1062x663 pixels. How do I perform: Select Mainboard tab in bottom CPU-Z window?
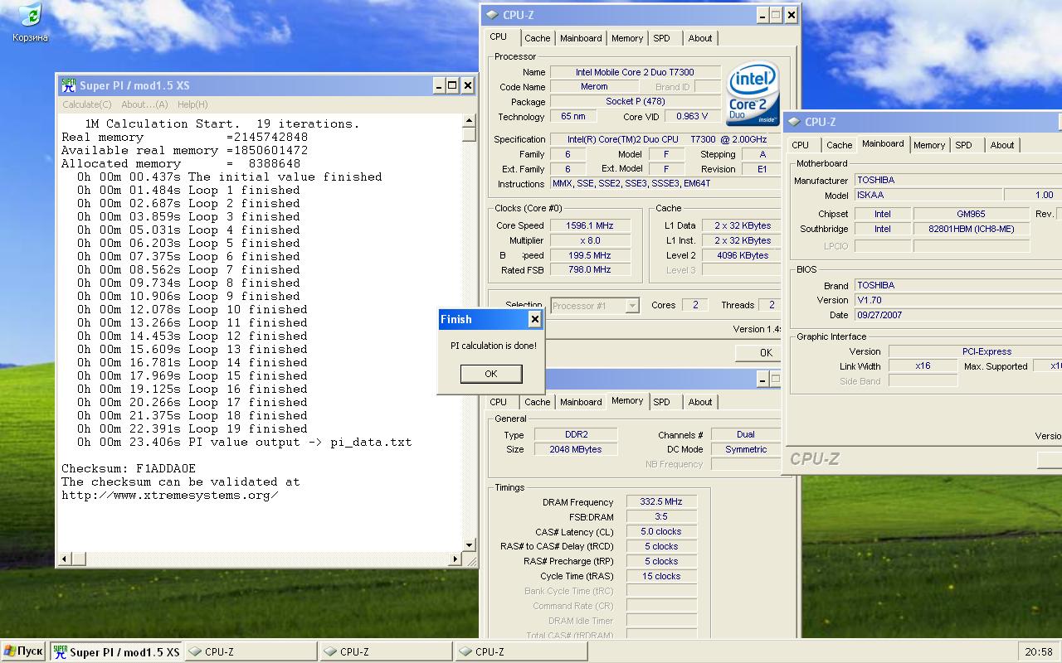click(x=581, y=402)
